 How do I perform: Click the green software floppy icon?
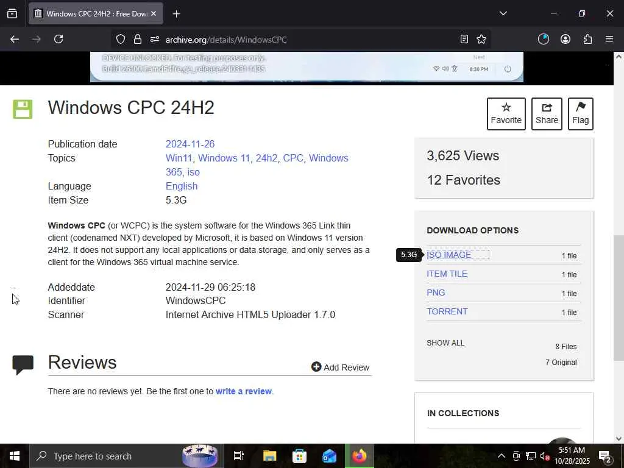pos(23,109)
